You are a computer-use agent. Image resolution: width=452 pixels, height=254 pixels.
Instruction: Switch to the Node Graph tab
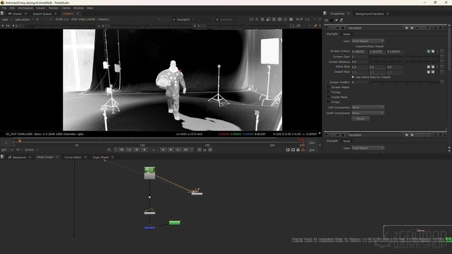pyautogui.click(x=45, y=157)
